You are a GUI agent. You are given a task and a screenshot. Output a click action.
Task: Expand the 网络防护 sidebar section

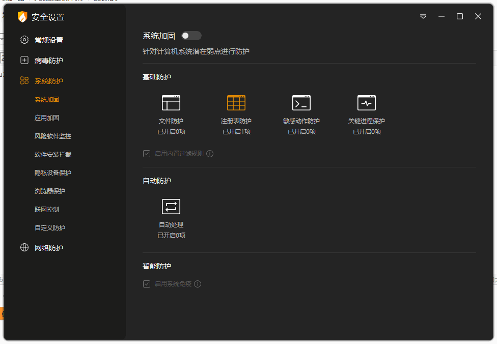[x=49, y=248]
